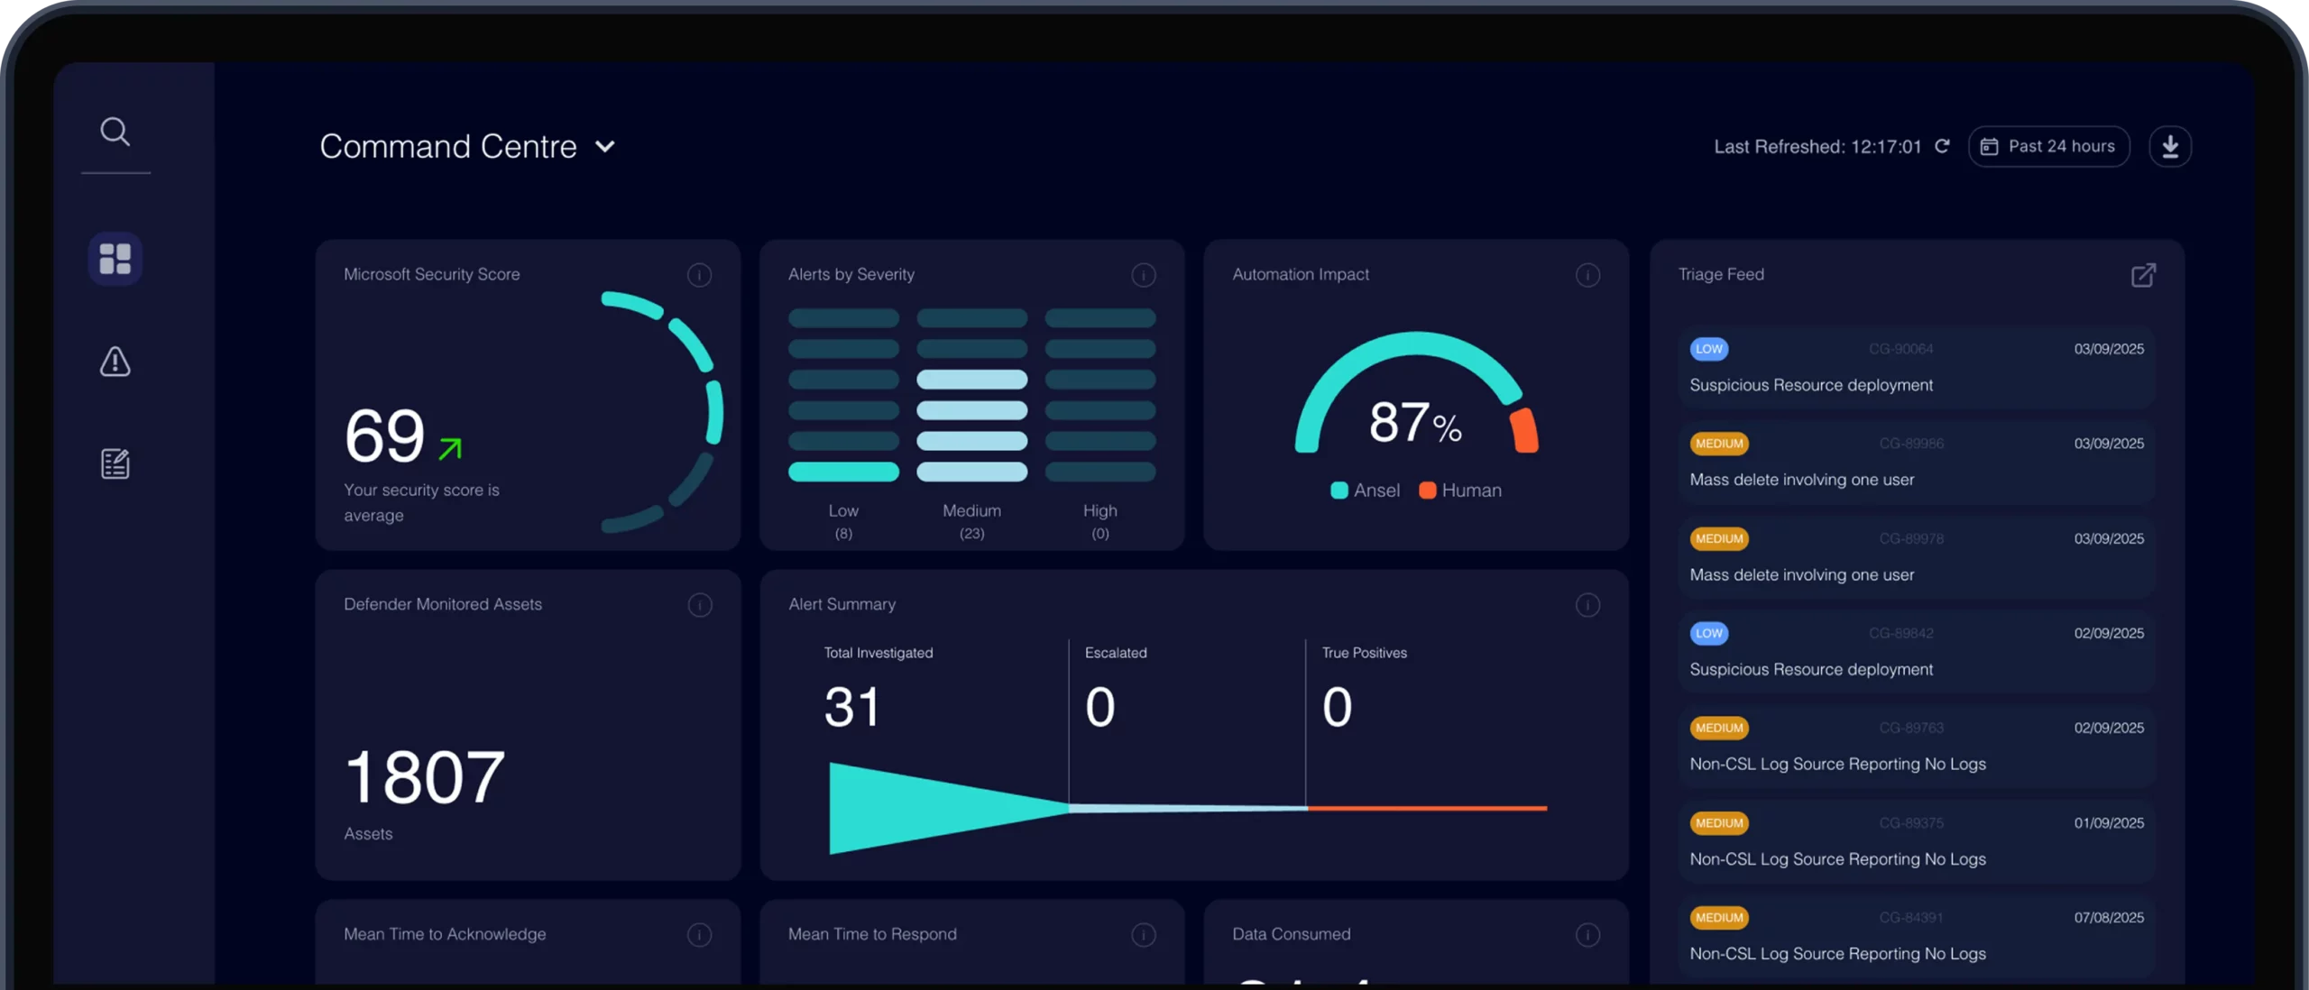The width and height of the screenshot is (2309, 990).
Task: Toggle the Human legend swatch
Action: pyautogui.click(x=1428, y=490)
